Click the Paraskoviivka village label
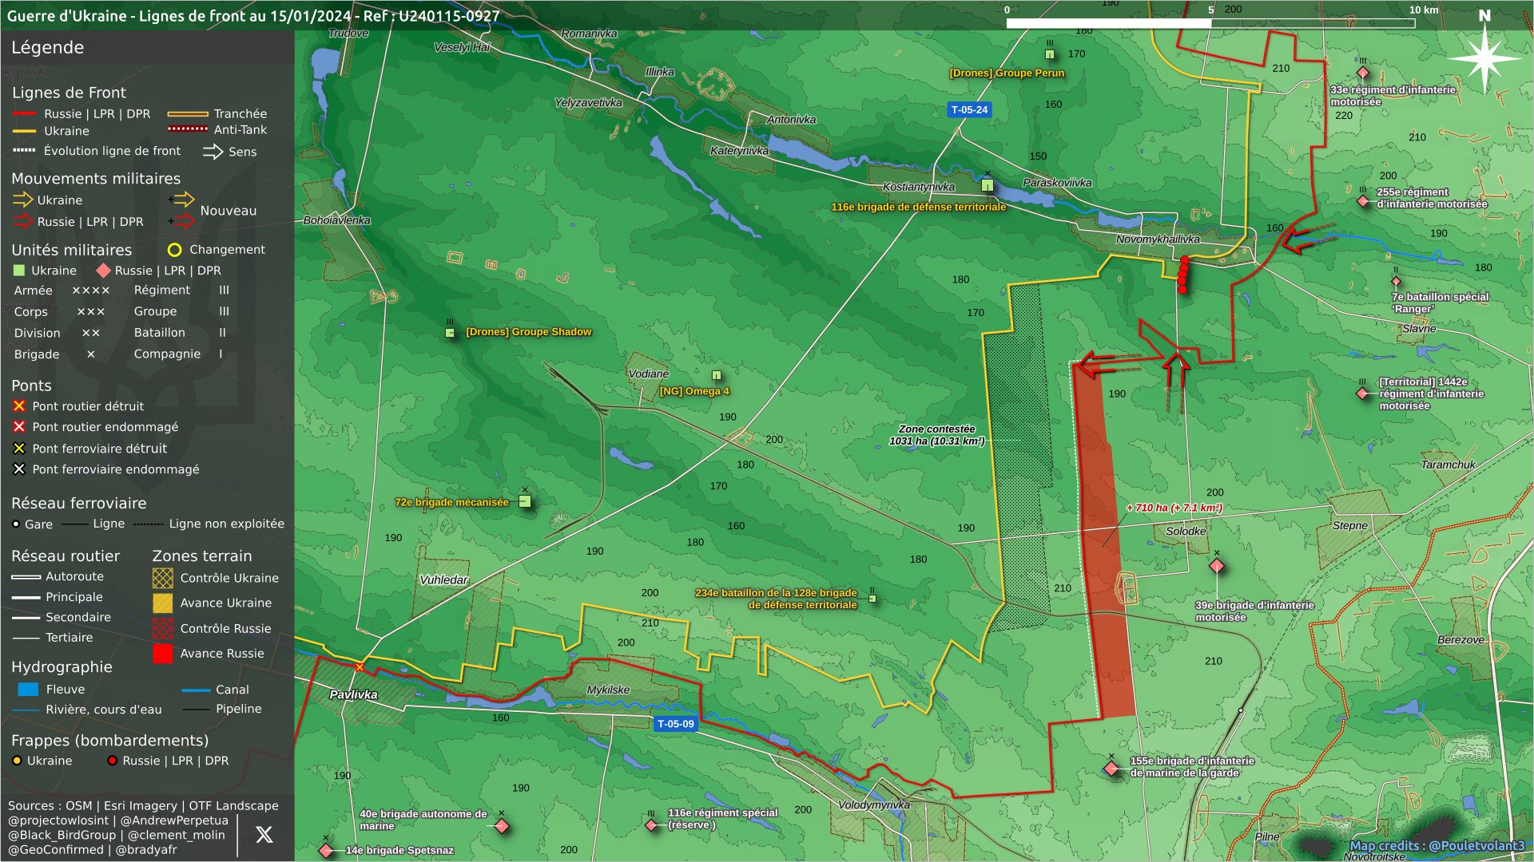 coord(1056,183)
